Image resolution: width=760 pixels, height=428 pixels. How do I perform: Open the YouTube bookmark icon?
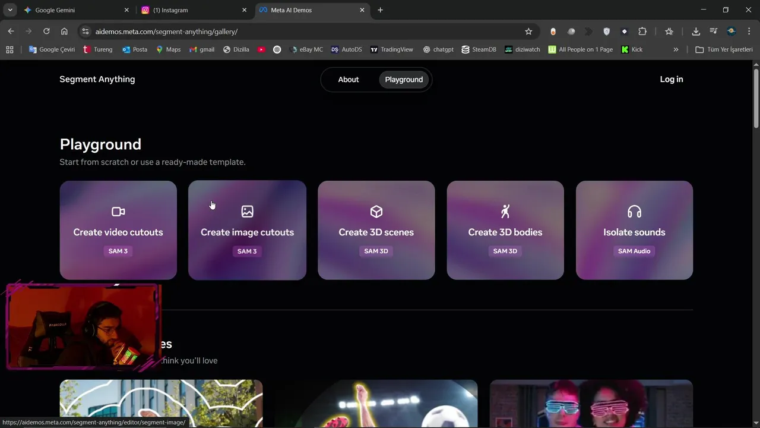click(261, 49)
